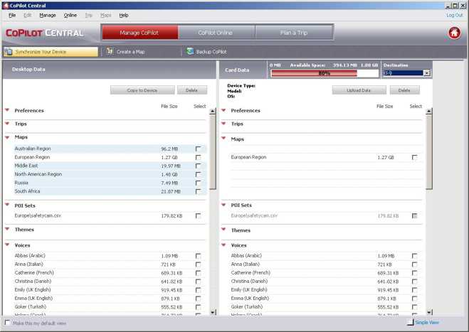Enable Make this my default view
Viewport: 469px width, 332px height.
point(8,323)
